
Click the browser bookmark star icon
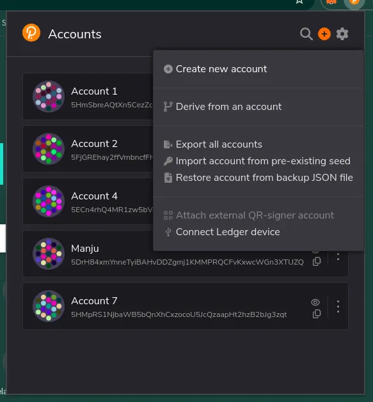point(299,2)
